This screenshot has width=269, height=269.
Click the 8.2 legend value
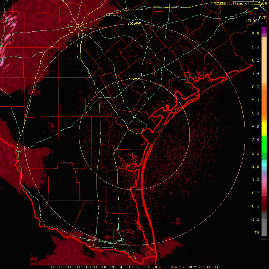(256, 60)
